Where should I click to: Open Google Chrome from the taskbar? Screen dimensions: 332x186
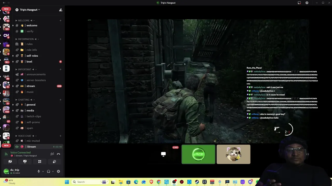coord(159,182)
